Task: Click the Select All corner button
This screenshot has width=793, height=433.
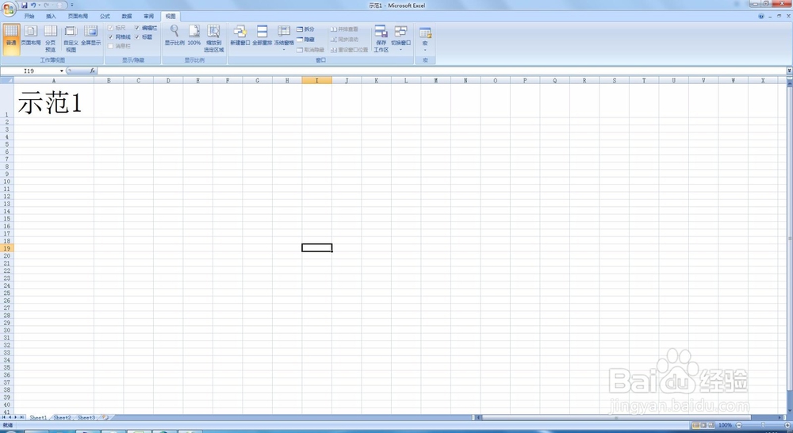Action: (x=7, y=80)
